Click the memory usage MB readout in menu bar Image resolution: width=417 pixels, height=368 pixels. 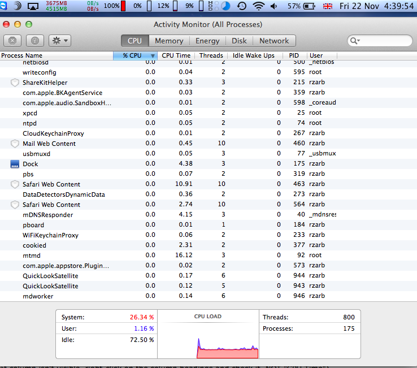pyautogui.click(x=57, y=6)
